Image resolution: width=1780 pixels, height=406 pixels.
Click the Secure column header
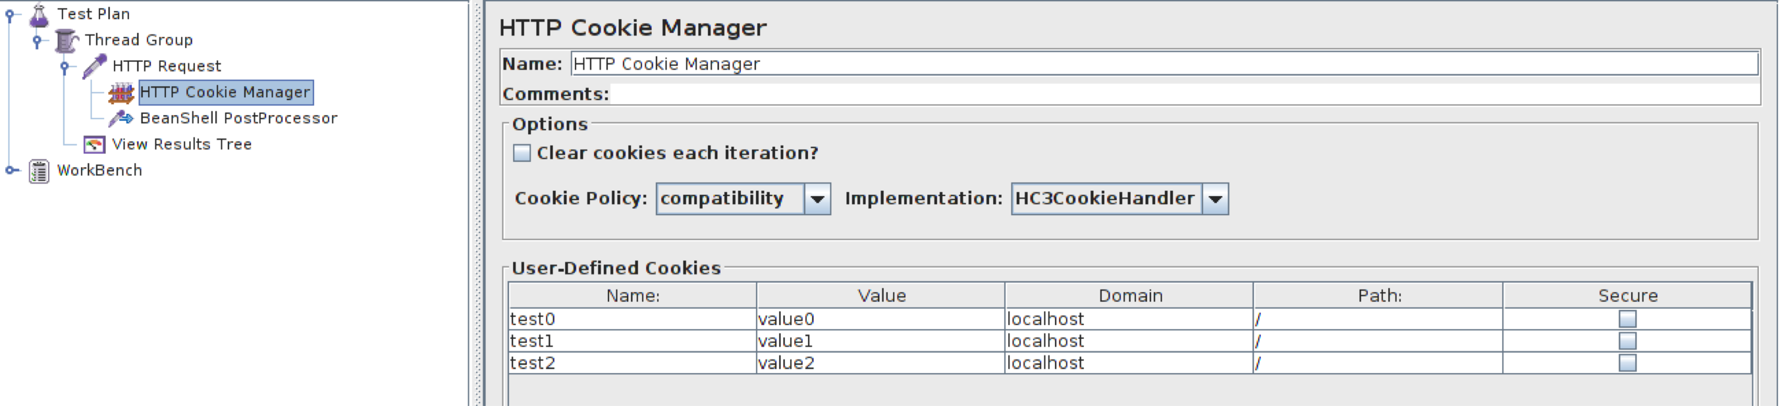tap(1627, 295)
